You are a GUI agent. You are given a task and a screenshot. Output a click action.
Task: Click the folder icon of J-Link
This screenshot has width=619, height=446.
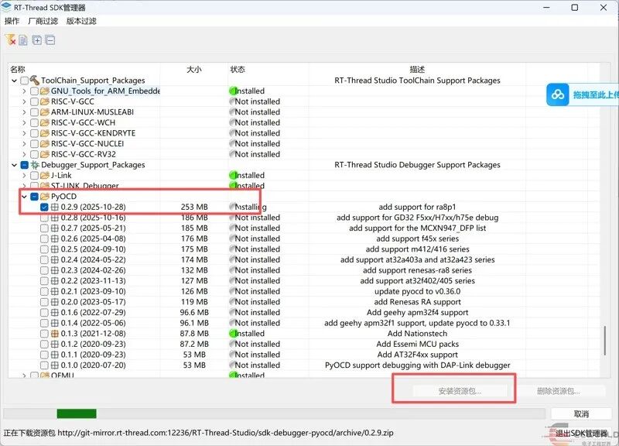pos(45,175)
